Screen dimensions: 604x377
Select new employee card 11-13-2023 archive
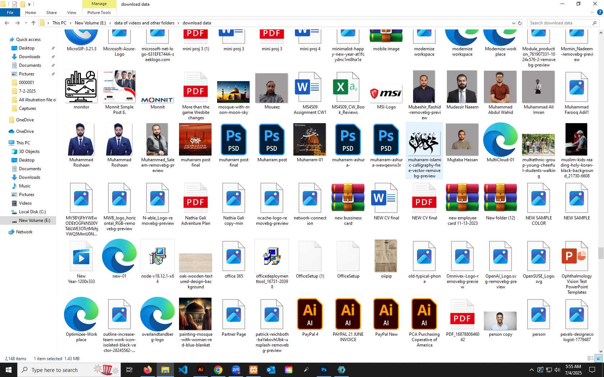462,198
